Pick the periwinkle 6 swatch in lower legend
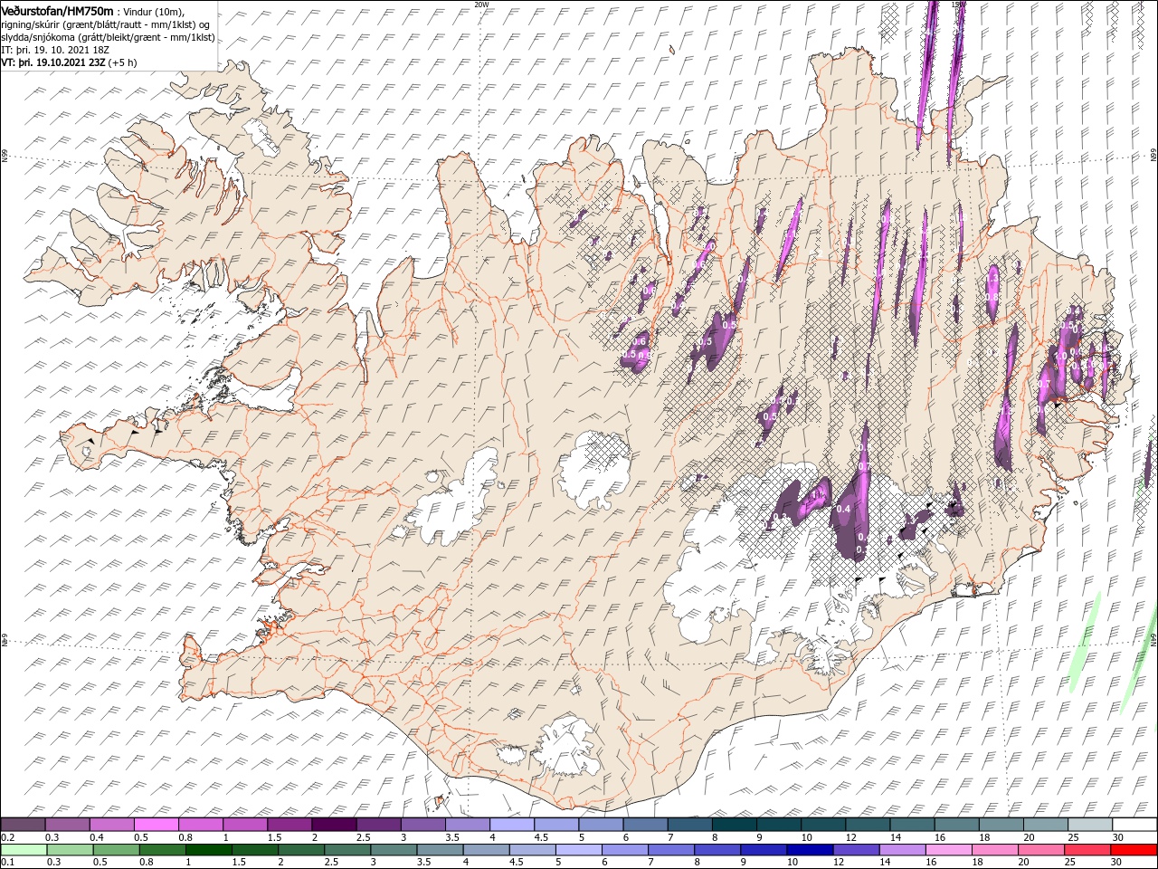Viewport: 1158px width, 869px height. pyautogui.click(x=625, y=850)
